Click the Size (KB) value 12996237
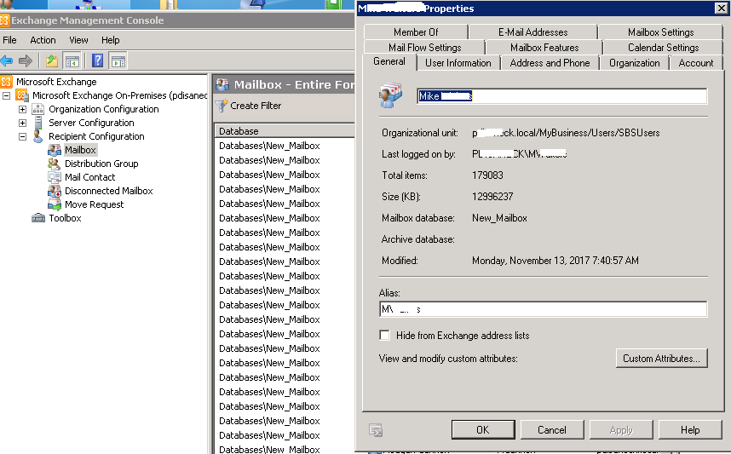Screen dimensions: 731x454 coord(492,197)
